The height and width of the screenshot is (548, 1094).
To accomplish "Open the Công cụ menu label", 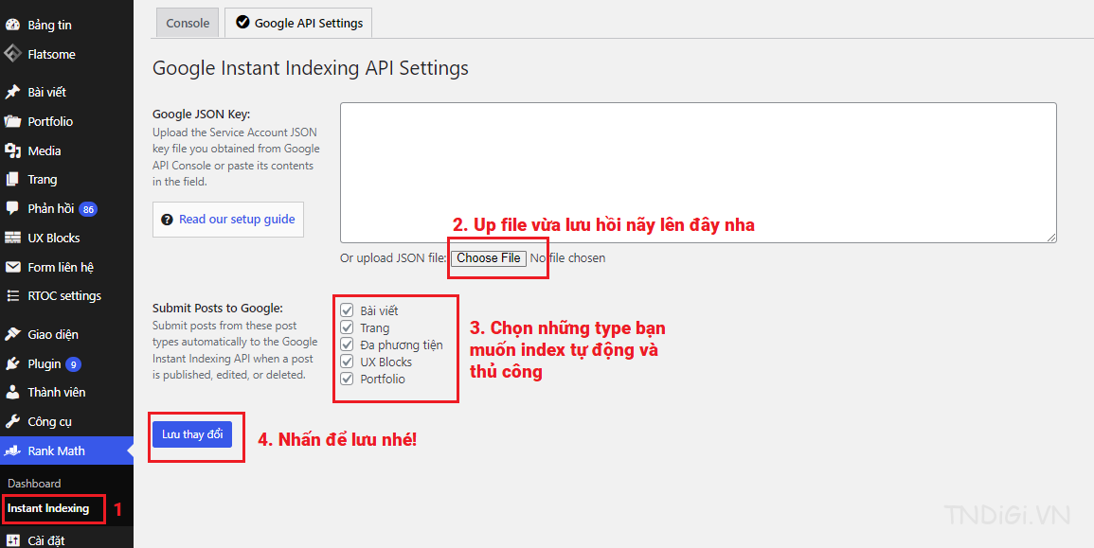I will coord(49,422).
